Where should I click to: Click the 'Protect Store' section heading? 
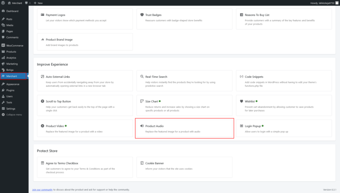coord(47,151)
